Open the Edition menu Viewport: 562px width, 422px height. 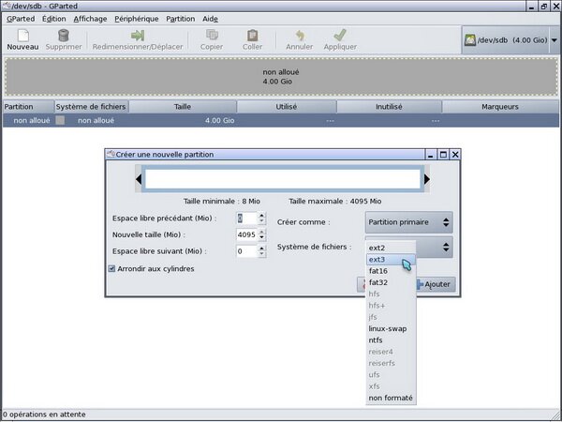(x=54, y=19)
